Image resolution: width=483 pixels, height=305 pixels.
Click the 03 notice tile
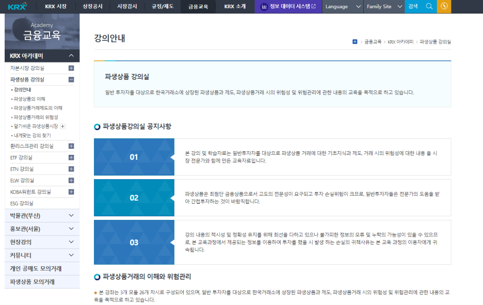[134, 242]
